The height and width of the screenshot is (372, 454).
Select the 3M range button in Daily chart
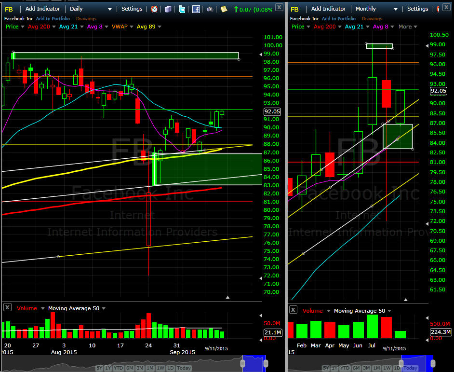(x=140, y=368)
